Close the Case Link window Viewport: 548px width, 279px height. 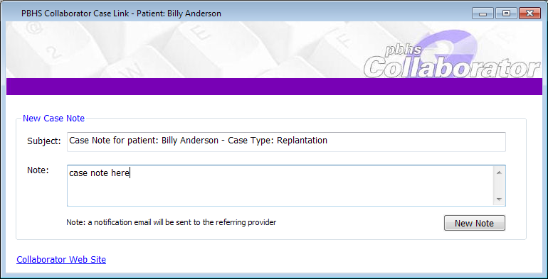(529, 13)
